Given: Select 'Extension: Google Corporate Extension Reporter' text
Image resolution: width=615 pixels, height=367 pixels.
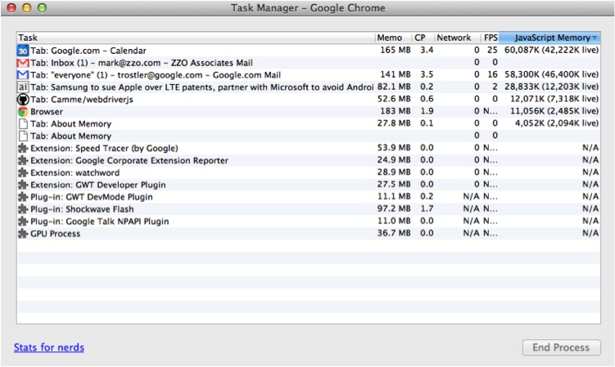Looking at the screenshot, I should 129,160.
